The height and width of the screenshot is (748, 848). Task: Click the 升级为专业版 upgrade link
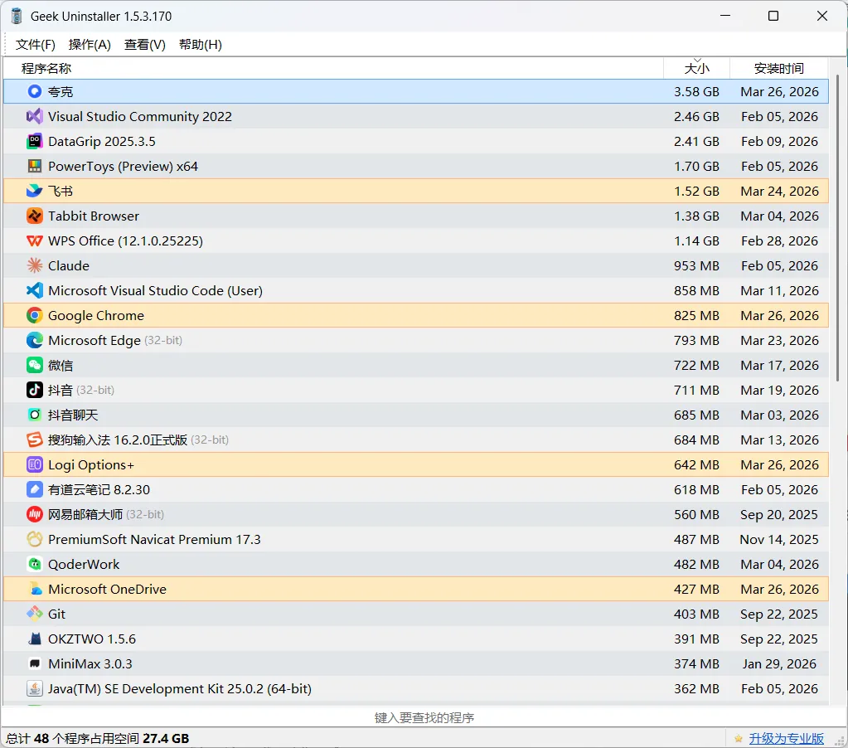pos(787,738)
